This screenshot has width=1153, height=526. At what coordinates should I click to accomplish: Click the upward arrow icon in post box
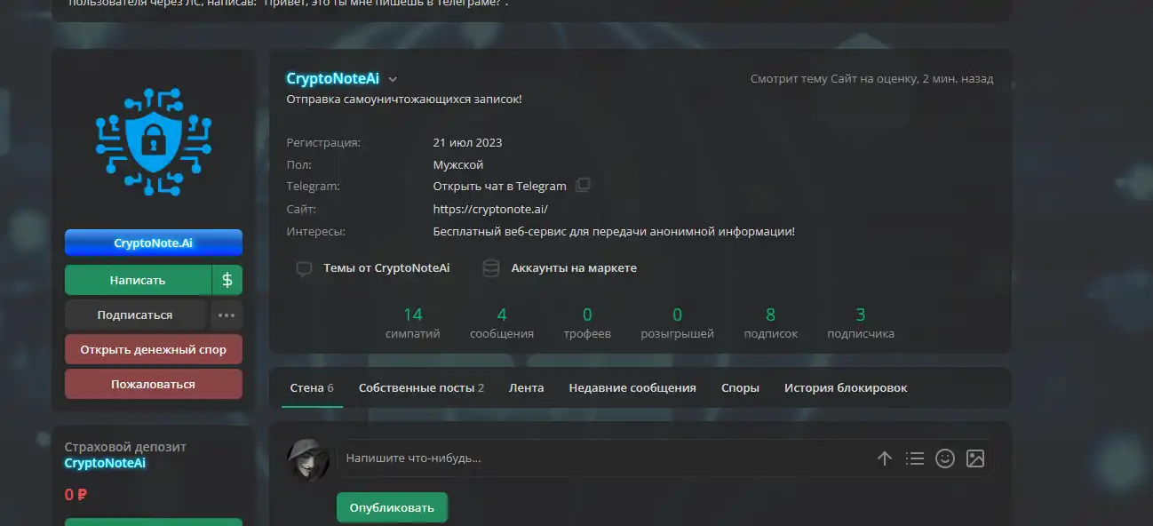(x=884, y=458)
